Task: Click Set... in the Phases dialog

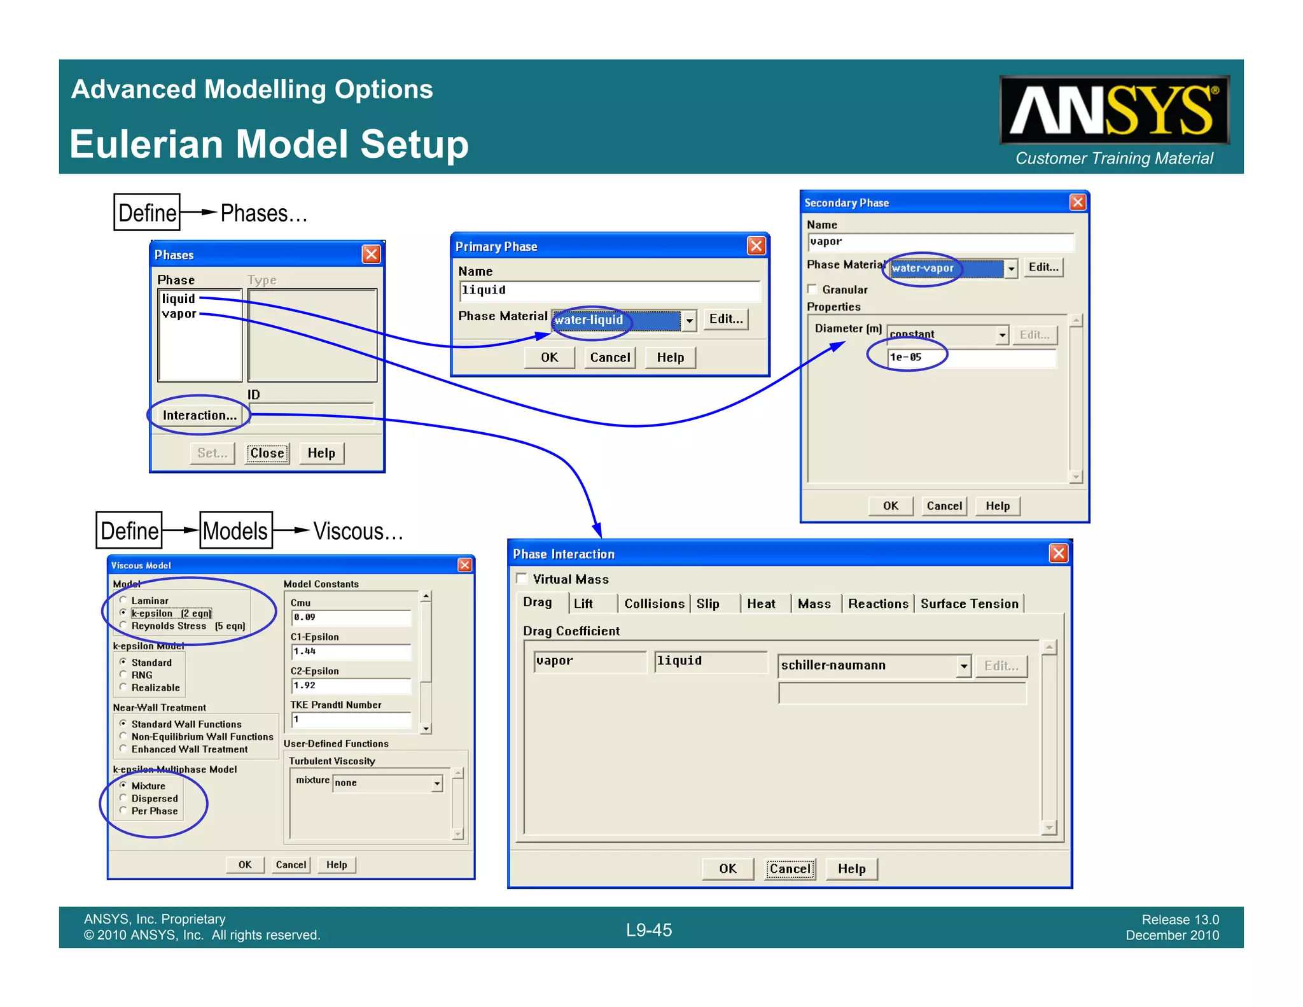Action: [213, 453]
